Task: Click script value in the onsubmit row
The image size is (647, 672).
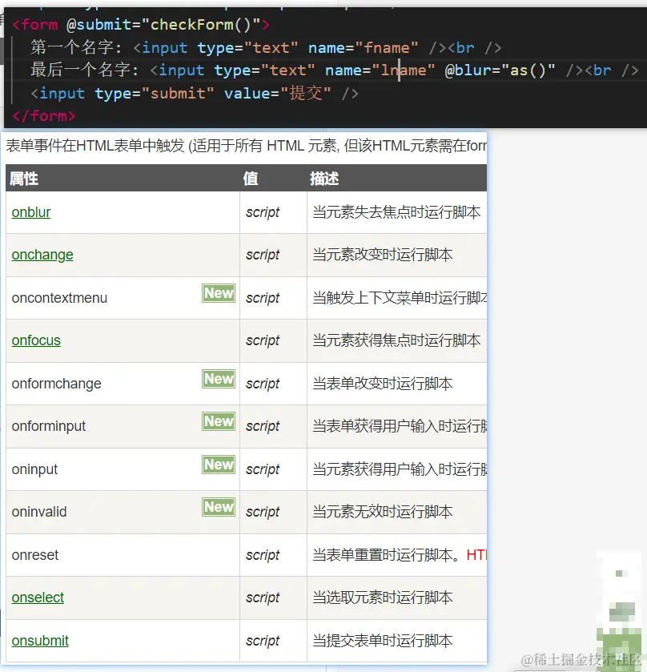Action: tap(262, 641)
